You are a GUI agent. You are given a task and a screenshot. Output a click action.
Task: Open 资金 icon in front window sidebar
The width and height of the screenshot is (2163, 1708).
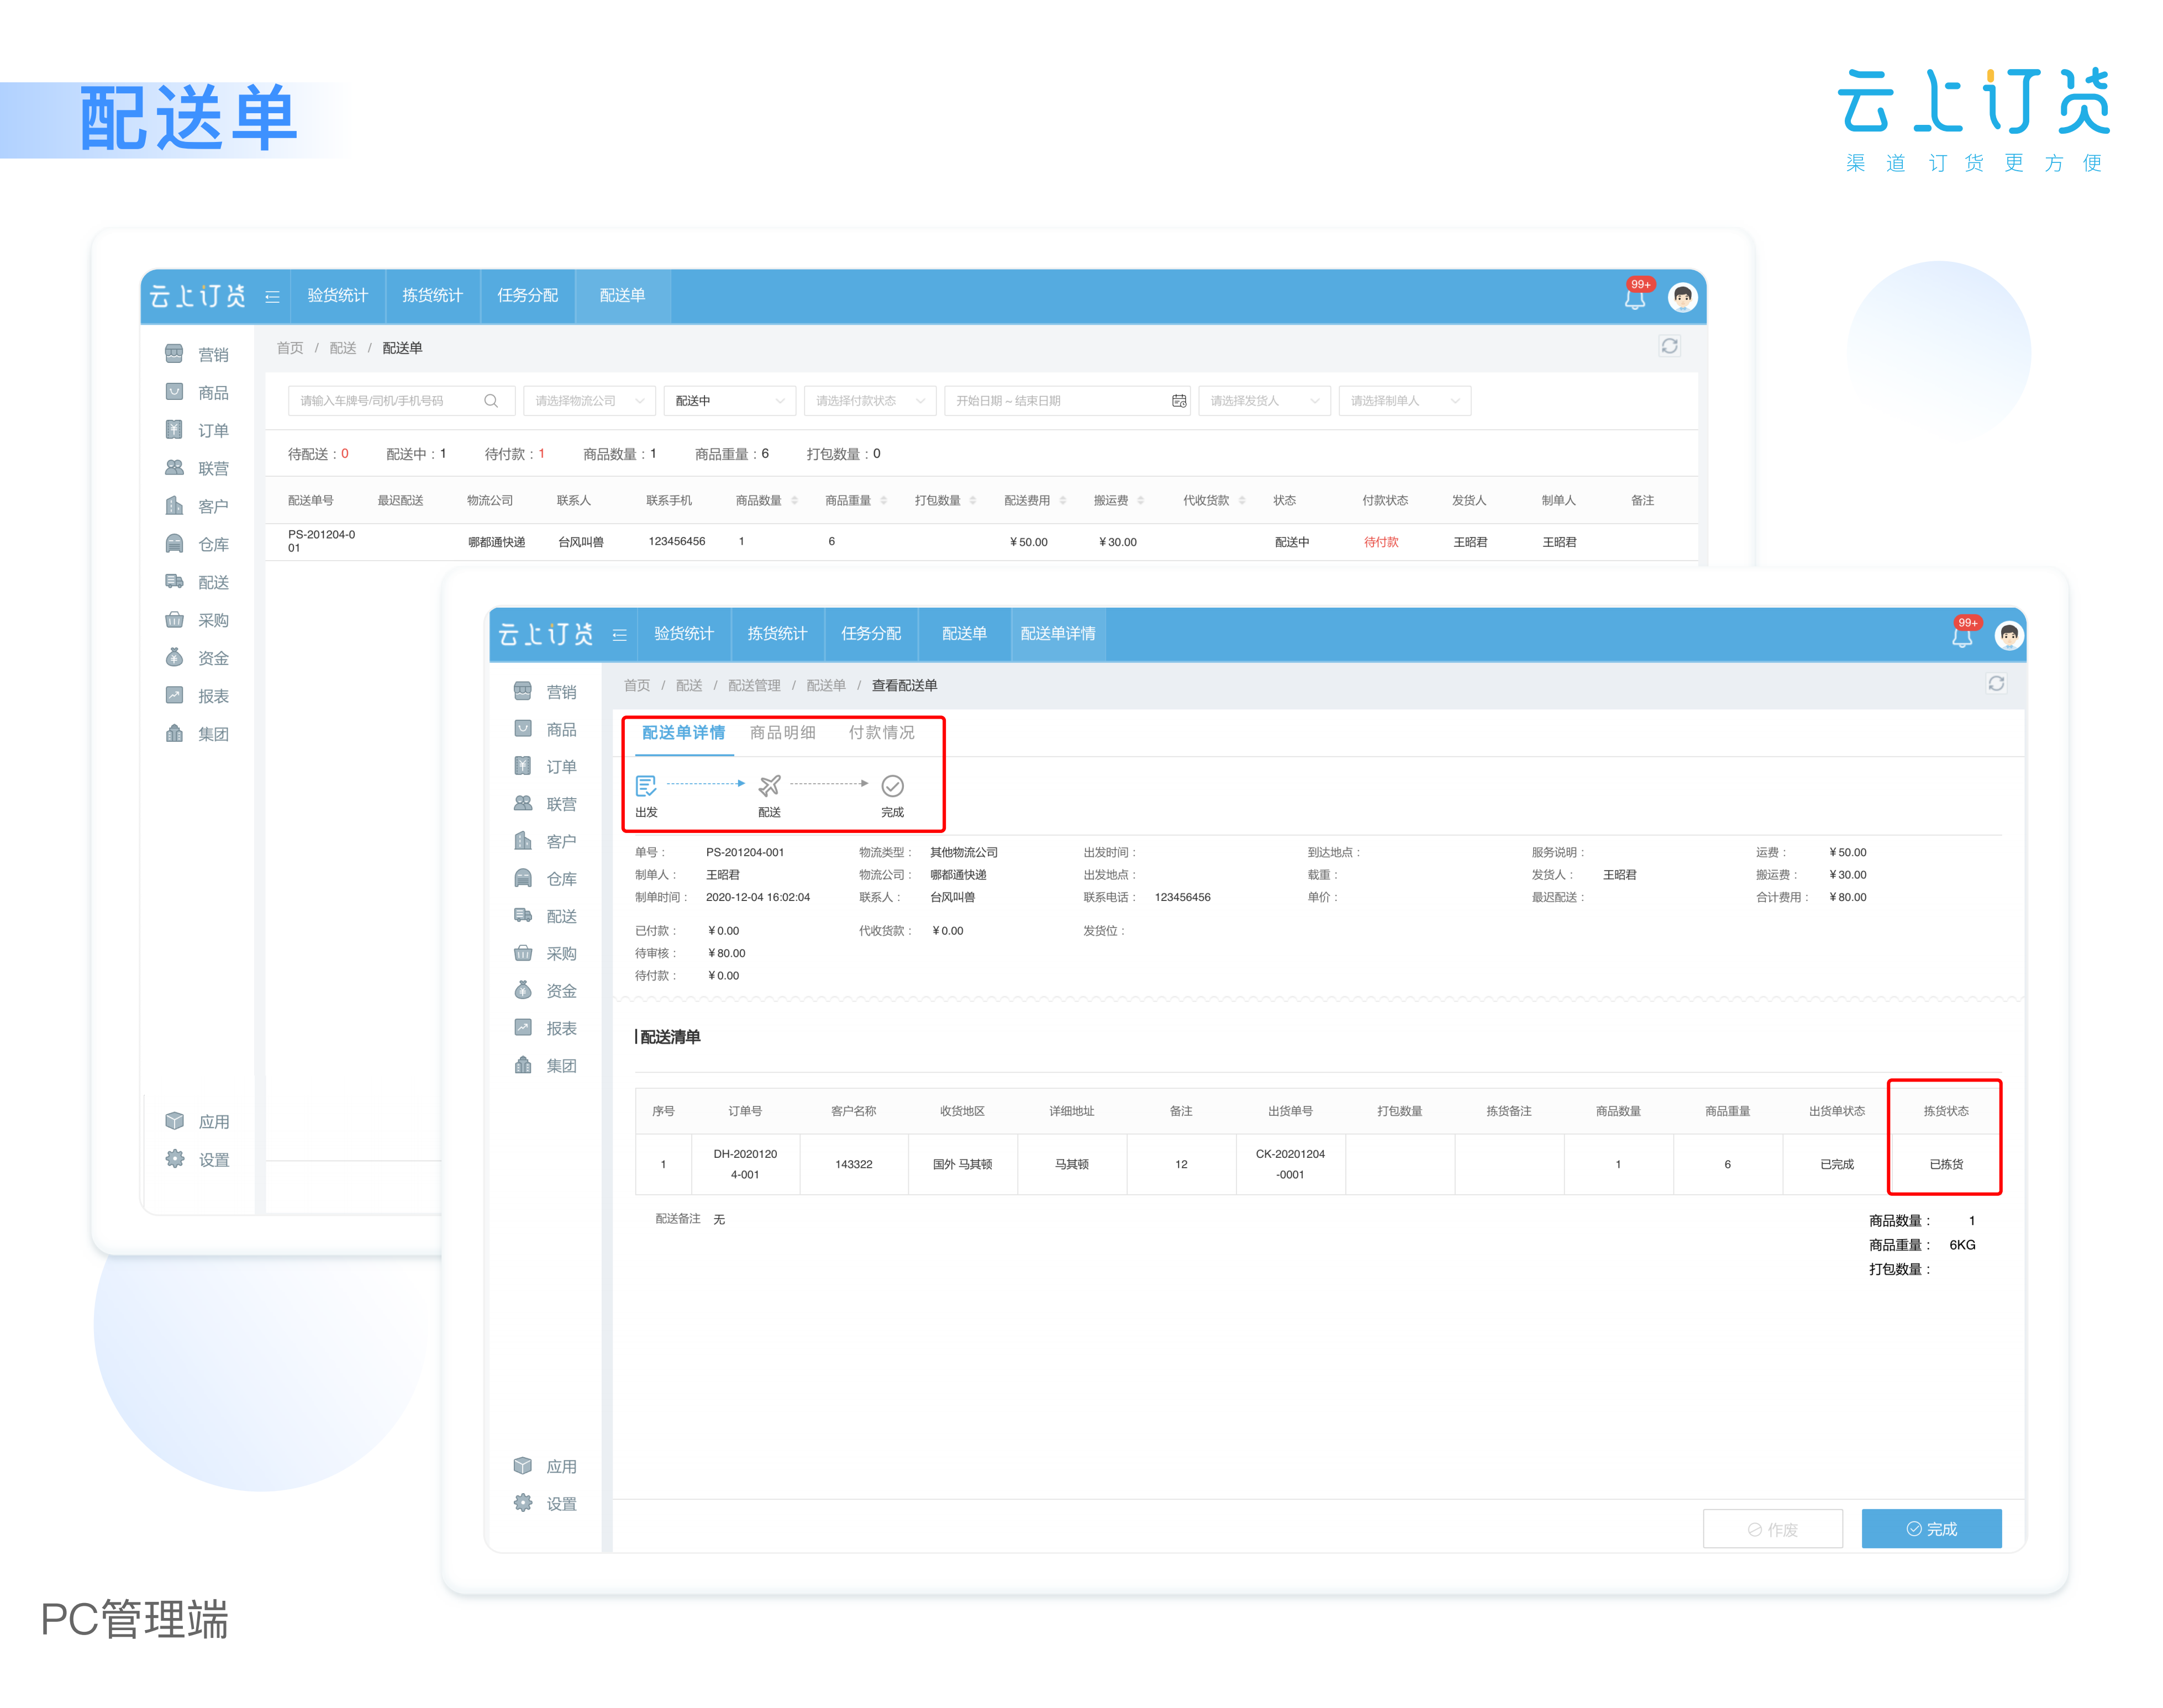click(x=522, y=990)
